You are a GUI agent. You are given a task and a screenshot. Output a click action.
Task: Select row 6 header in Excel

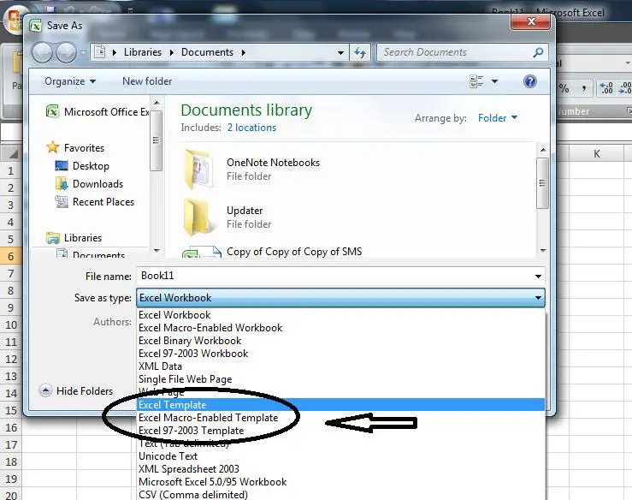(x=11, y=256)
